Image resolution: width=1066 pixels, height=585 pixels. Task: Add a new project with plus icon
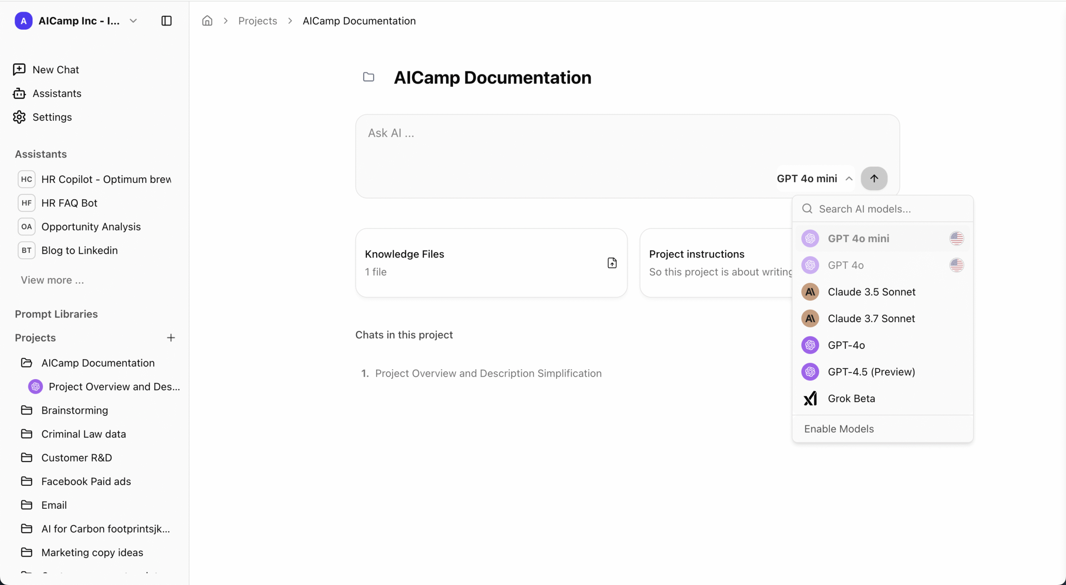pos(171,337)
